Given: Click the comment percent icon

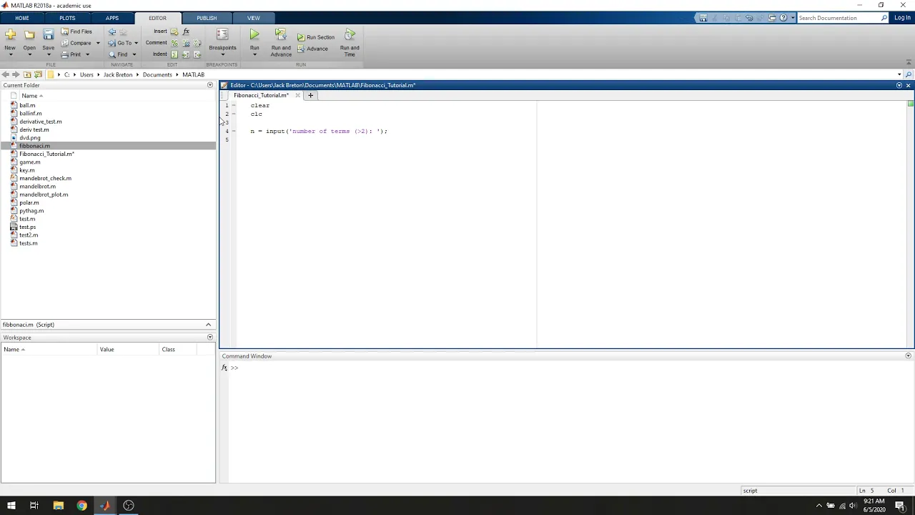Looking at the screenshot, I should point(174,43).
